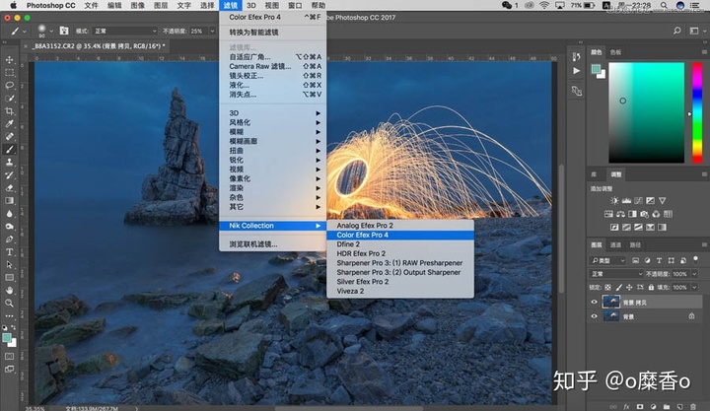Select the Quick Selection tool
Screen dimensions: 710x411
pos(9,99)
